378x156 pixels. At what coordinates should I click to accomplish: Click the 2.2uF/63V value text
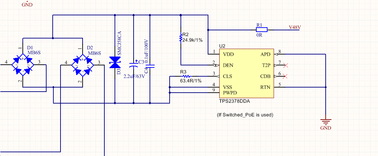pos(134,76)
